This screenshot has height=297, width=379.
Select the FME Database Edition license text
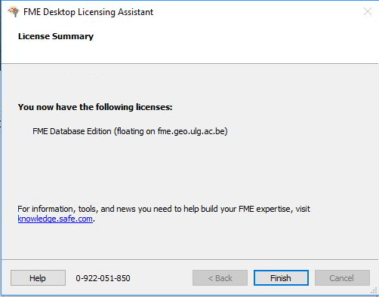[x=72, y=131]
